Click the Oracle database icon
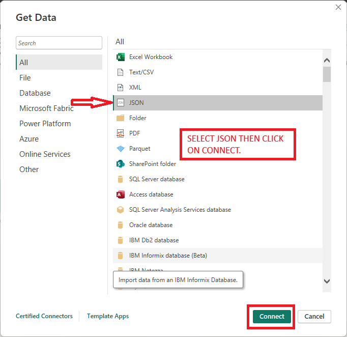Image resolution: width=347 pixels, height=337 pixels. point(120,225)
